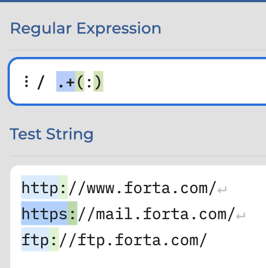Click the highlighted http match
The image size is (266, 268).
point(40,187)
